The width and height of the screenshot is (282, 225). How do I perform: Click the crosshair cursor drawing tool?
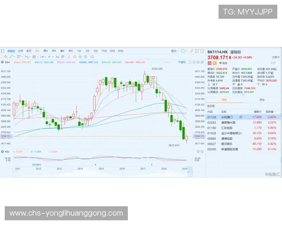(x=6, y=57)
